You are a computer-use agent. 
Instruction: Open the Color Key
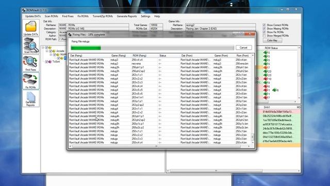(x=272, y=40)
